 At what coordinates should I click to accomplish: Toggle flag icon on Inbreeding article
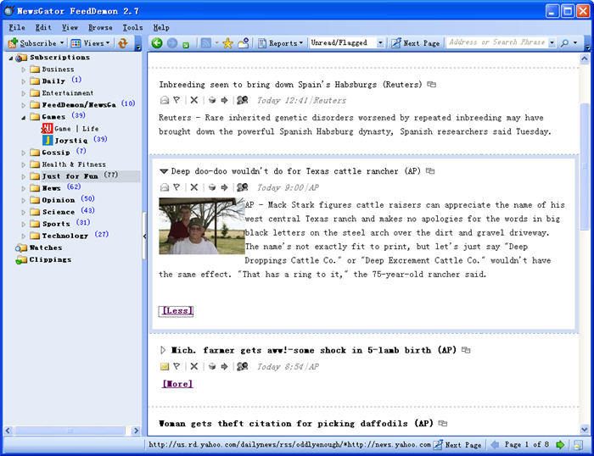click(x=177, y=100)
